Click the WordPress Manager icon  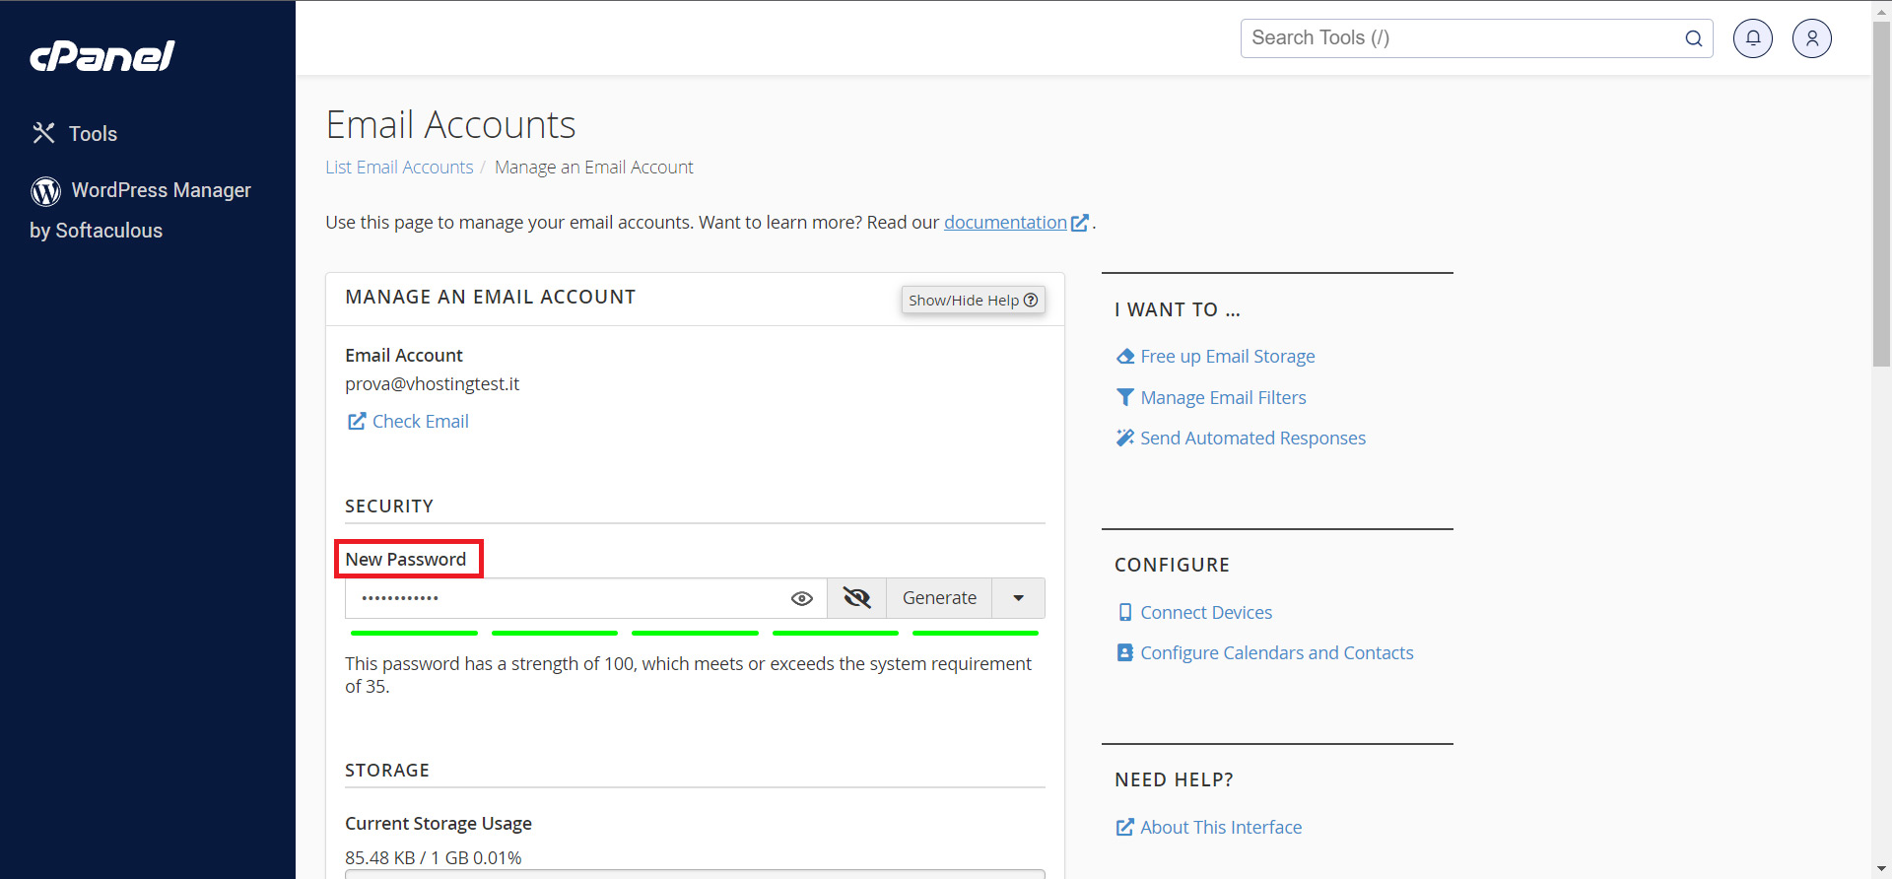point(45,191)
